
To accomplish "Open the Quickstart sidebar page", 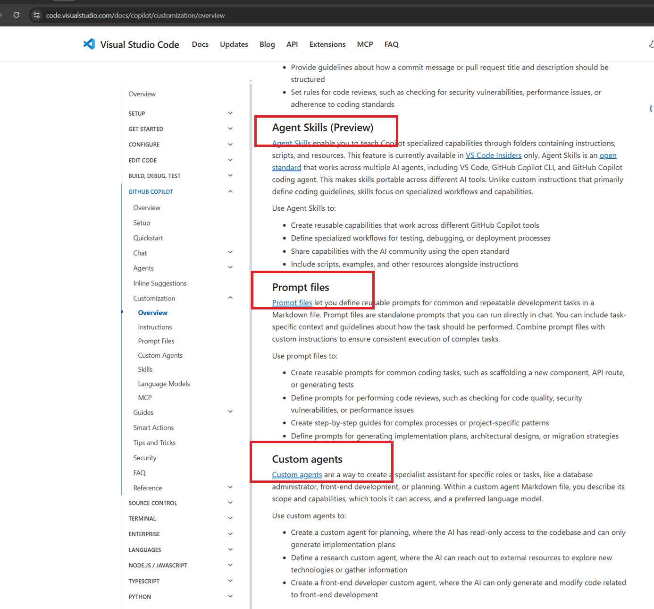I will point(148,238).
